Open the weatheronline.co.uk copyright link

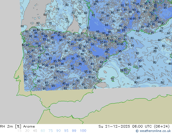pos(153,131)
